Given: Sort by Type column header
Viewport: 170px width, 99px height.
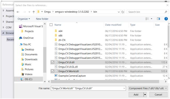Looking at the screenshot, I should (133, 25).
